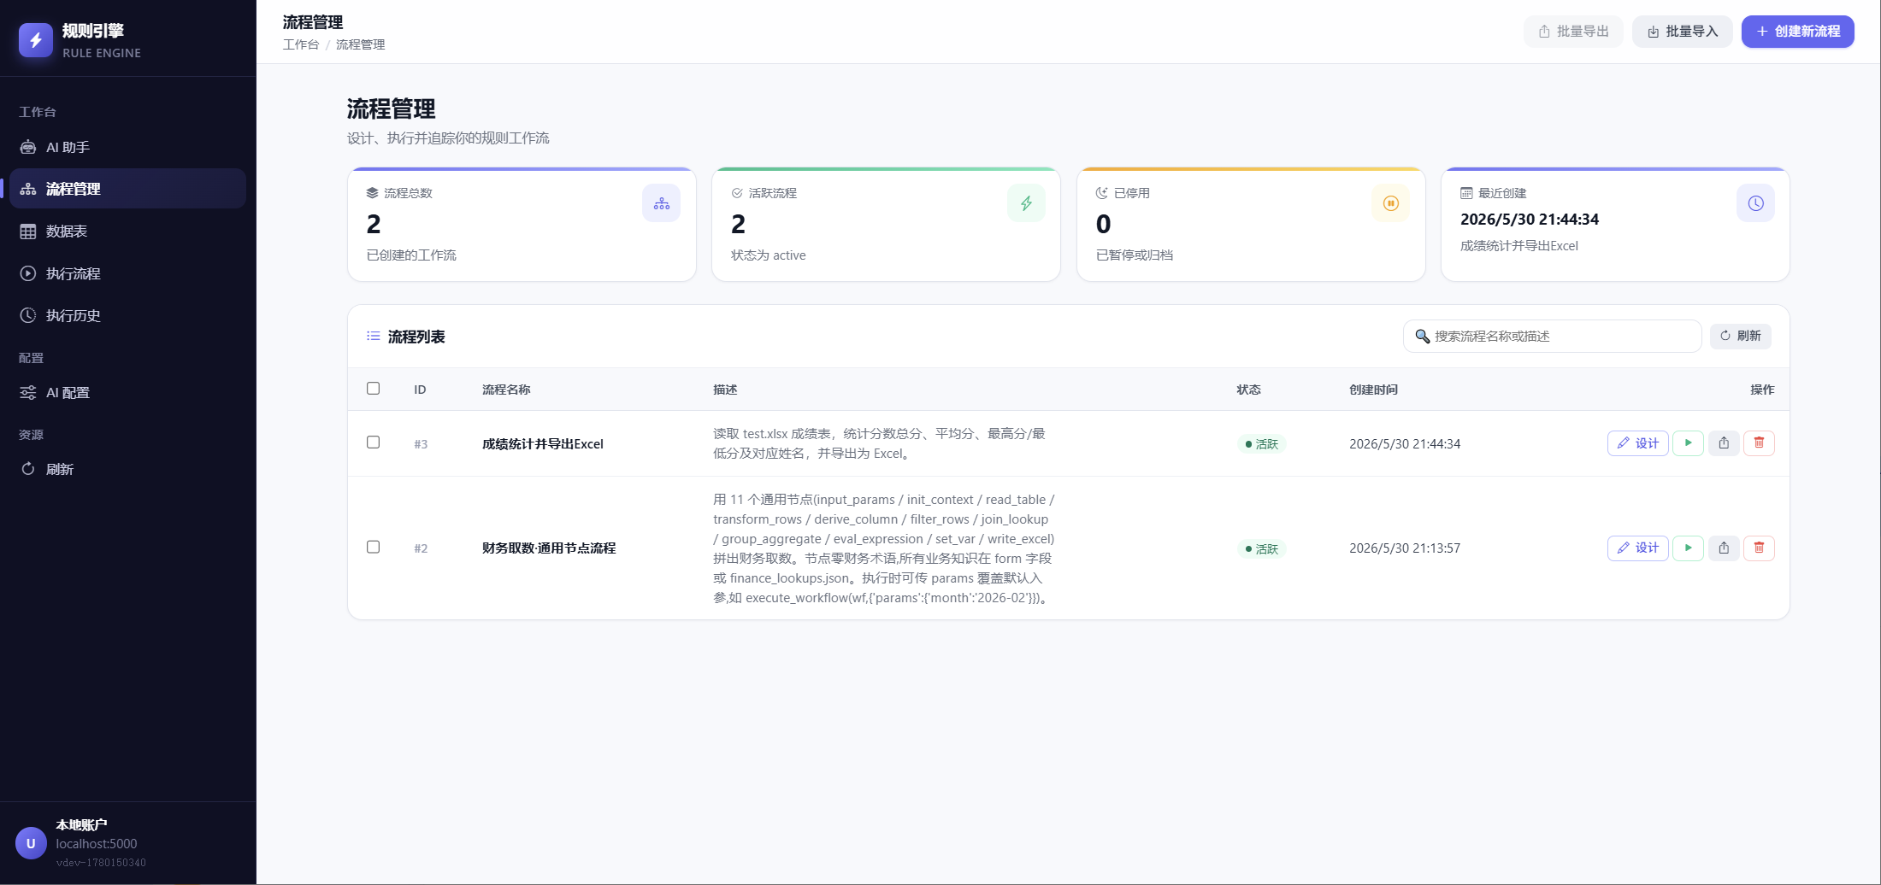The height and width of the screenshot is (885, 1881).
Task: Click the moon-clock icon beside 已停用 label
Action: pyautogui.click(x=1102, y=193)
